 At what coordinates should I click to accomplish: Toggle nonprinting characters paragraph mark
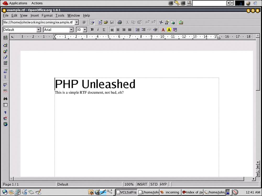click(5, 112)
